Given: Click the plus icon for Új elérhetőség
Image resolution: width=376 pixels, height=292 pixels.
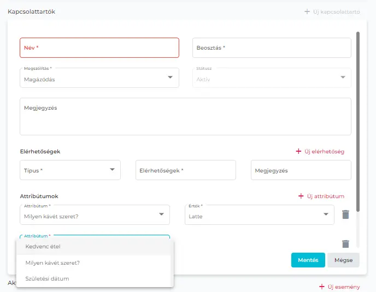Looking at the screenshot, I should pyautogui.click(x=298, y=151).
